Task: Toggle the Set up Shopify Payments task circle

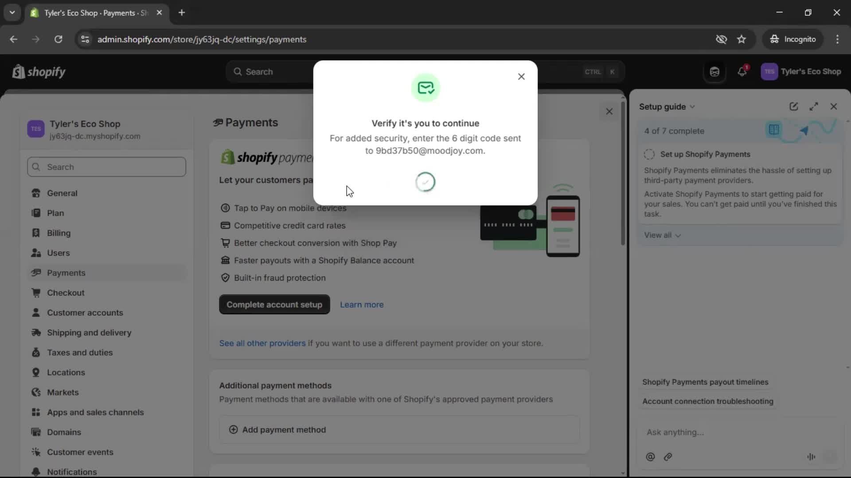Action: coord(649,154)
